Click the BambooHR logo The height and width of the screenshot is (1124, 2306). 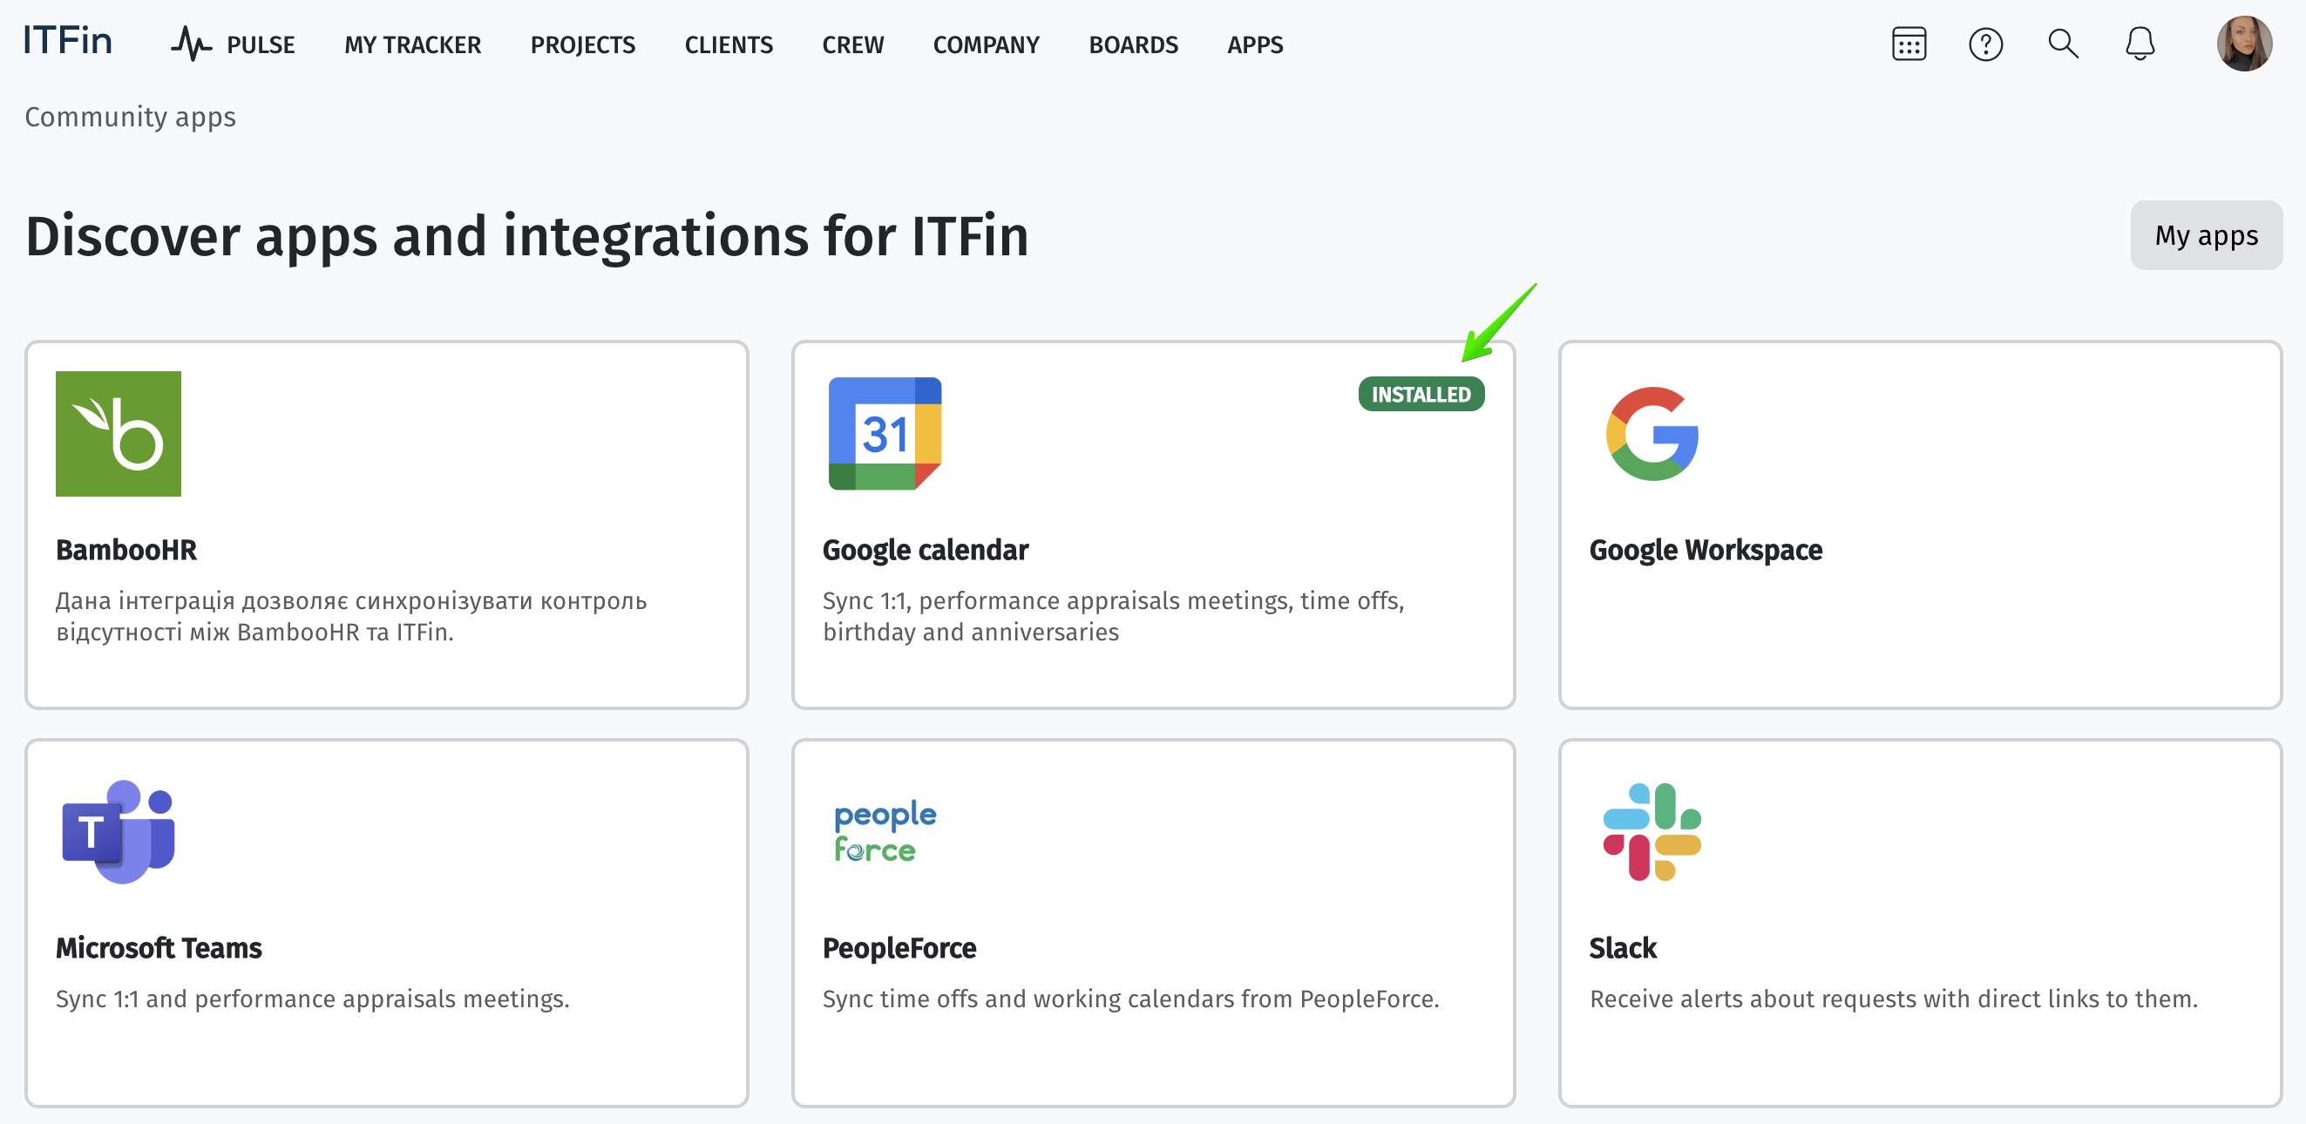[x=119, y=434]
